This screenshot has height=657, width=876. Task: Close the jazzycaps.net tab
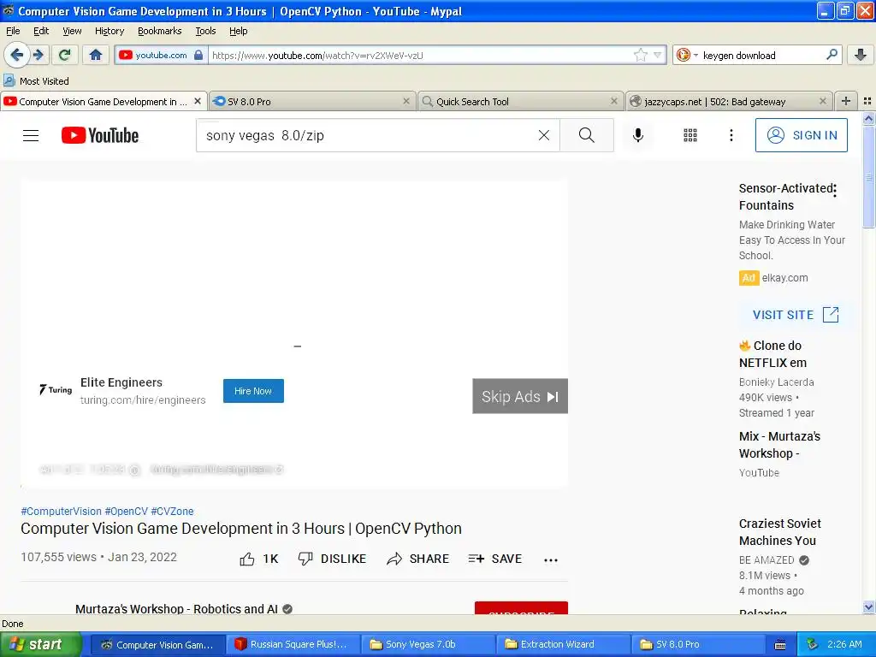(x=822, y=101)
